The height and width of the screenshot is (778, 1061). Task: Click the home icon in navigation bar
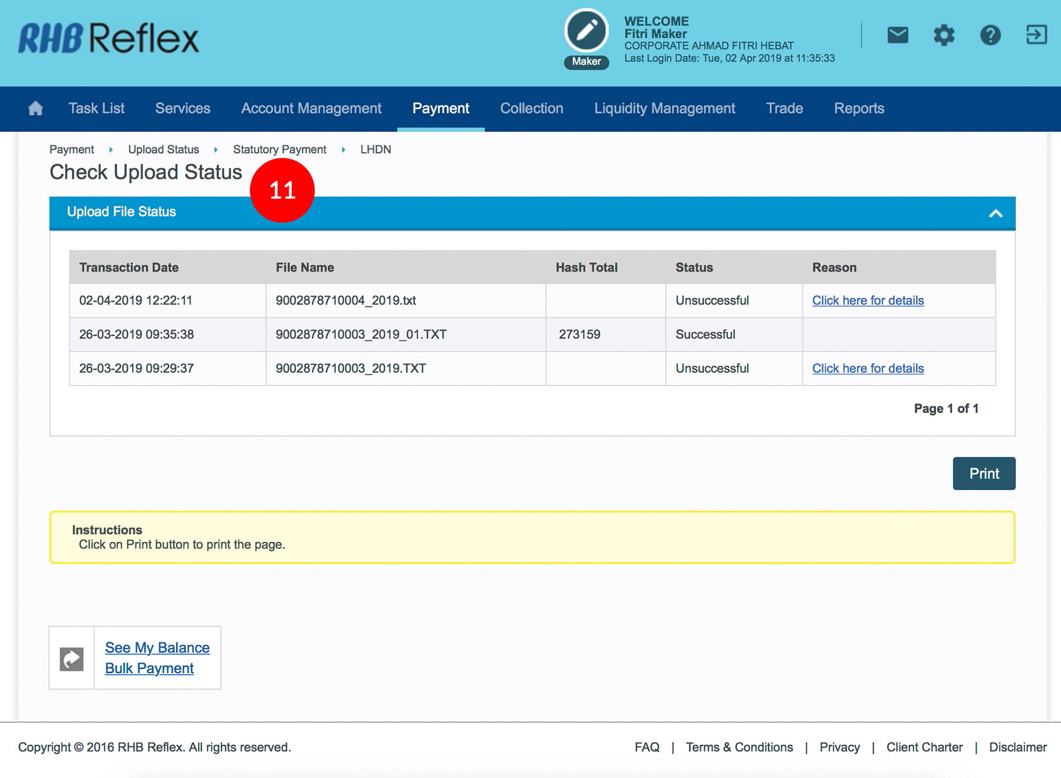tap(35, 108)
